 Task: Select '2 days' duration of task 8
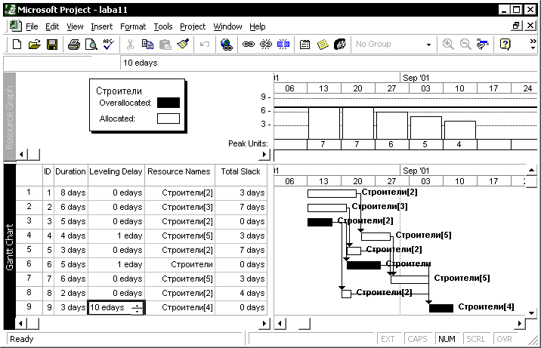(71, 293)
